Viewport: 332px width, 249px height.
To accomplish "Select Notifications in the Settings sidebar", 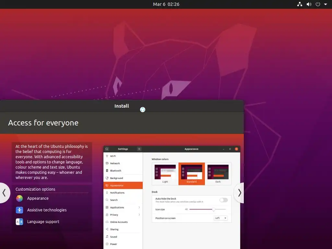I will click(x=123, y=193).
